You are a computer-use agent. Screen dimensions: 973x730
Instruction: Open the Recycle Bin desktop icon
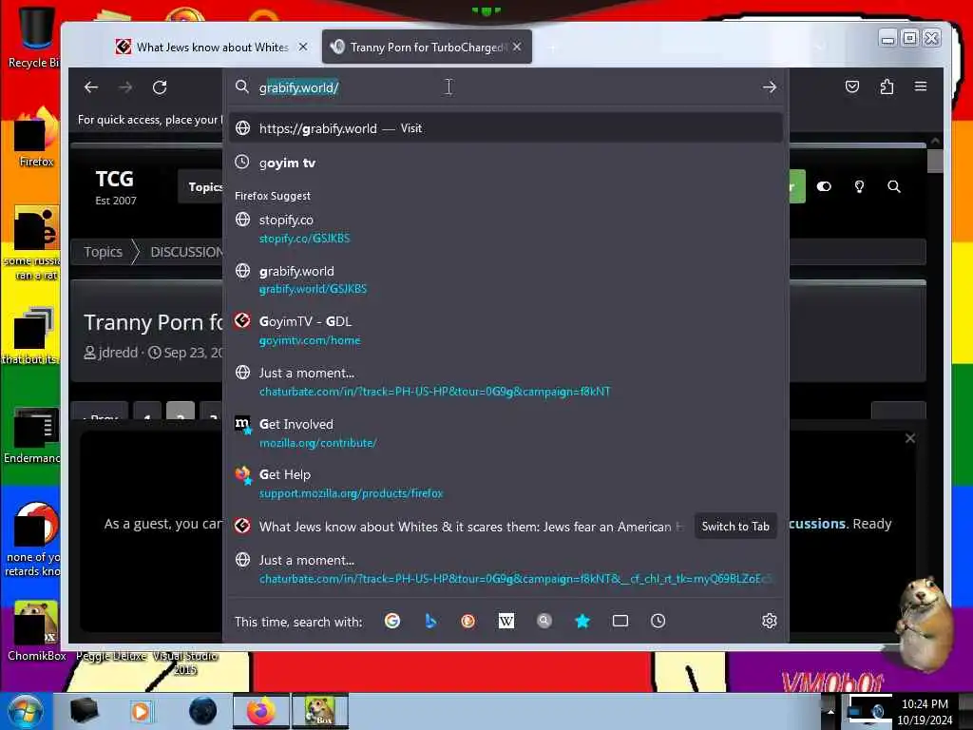35,36
